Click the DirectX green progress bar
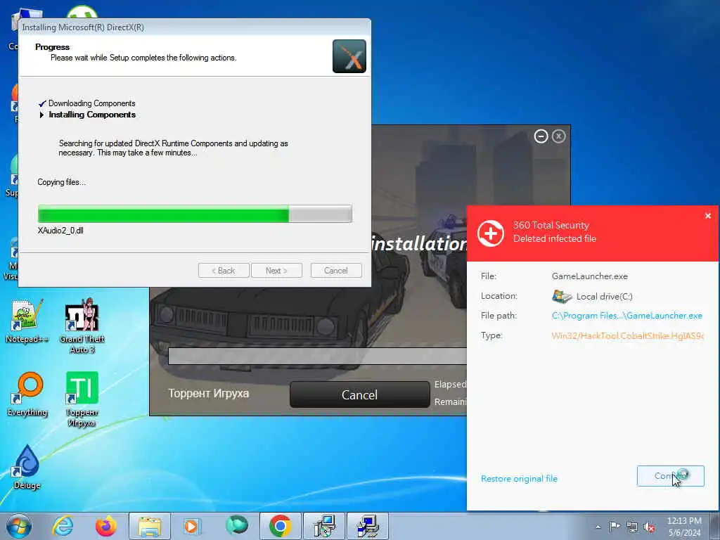 pos(195,214)
